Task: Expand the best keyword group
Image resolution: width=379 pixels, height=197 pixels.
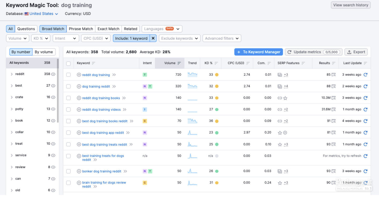Action: click(12, 86)
